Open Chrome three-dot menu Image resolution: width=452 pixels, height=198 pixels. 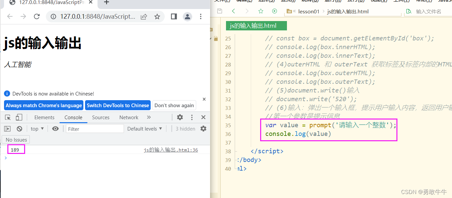point(201,16)
